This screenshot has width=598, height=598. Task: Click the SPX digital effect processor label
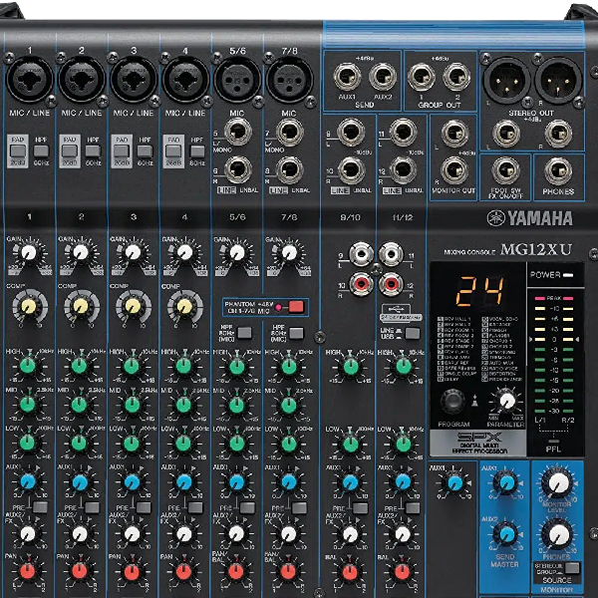click(477, 444)
